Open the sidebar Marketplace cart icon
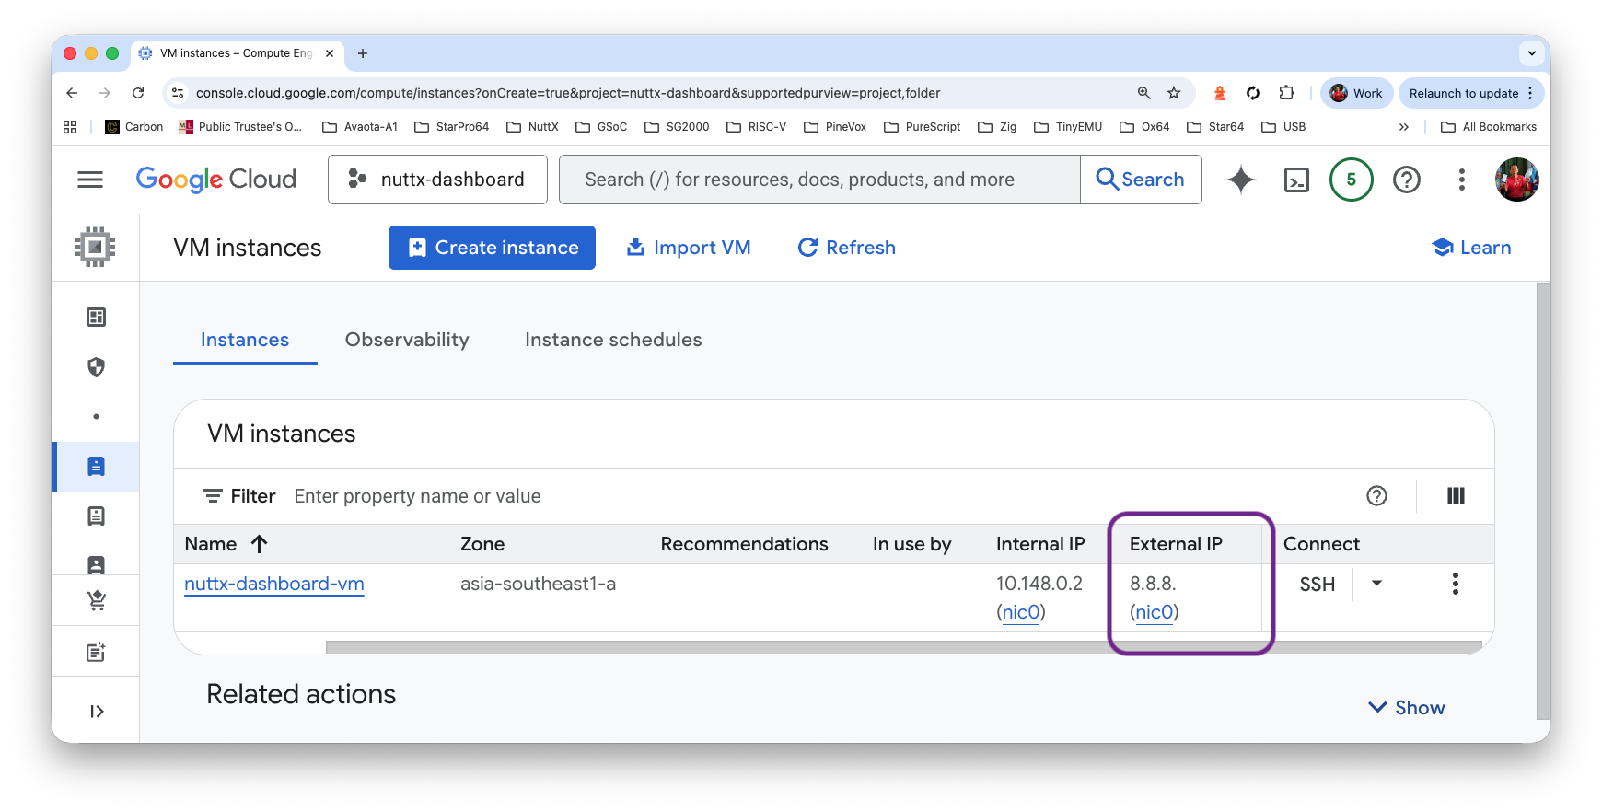The width and height of the screenshot is (1602, 811). click(96, 601)
